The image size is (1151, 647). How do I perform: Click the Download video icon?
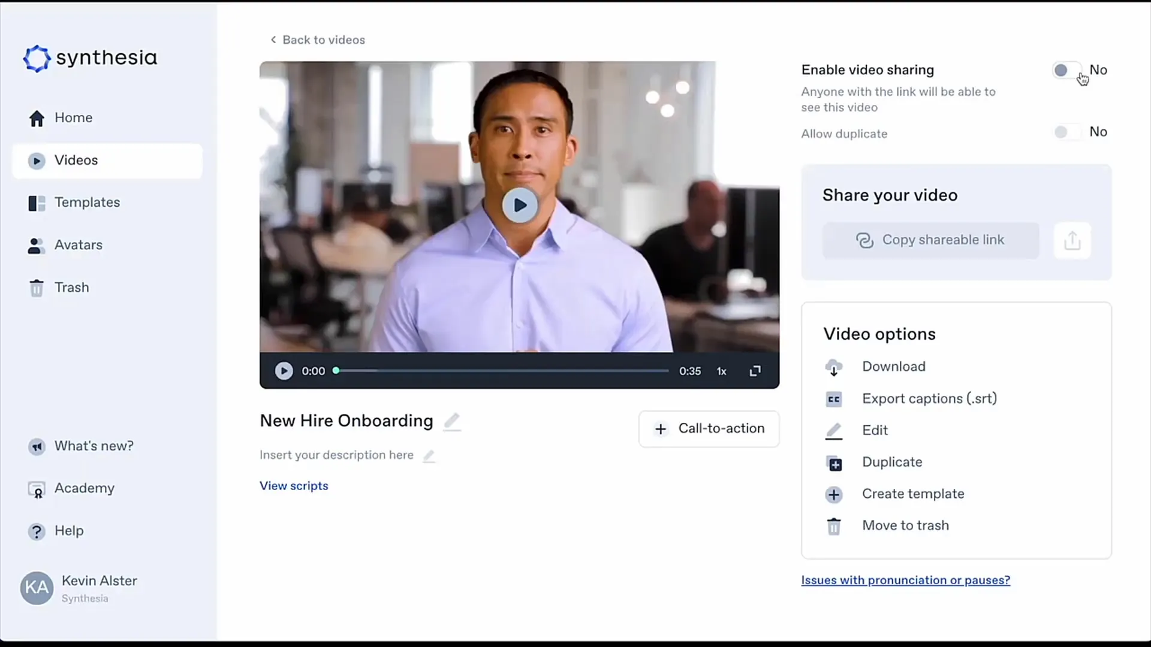coord(833,367)
